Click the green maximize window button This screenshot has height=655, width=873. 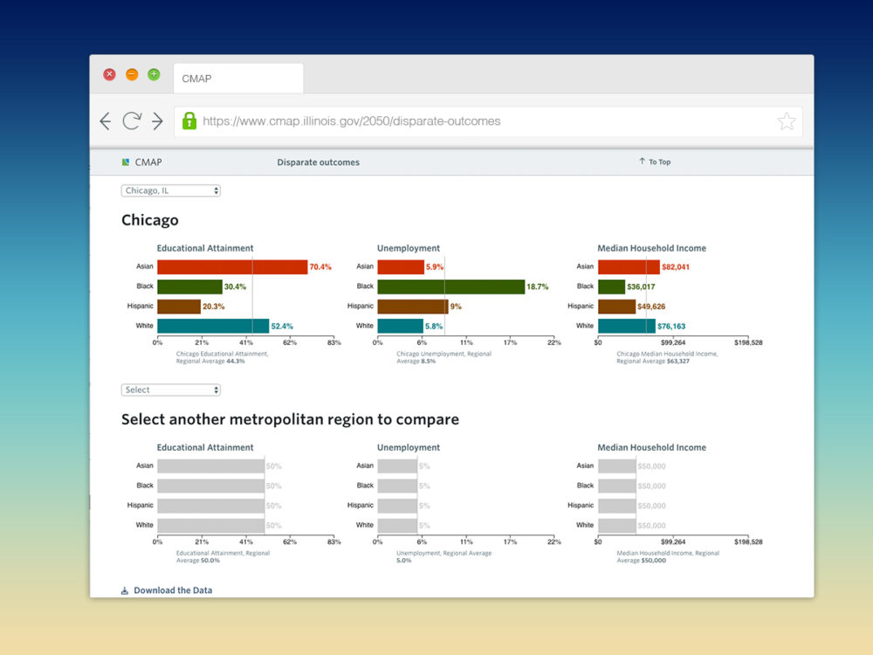155,74
